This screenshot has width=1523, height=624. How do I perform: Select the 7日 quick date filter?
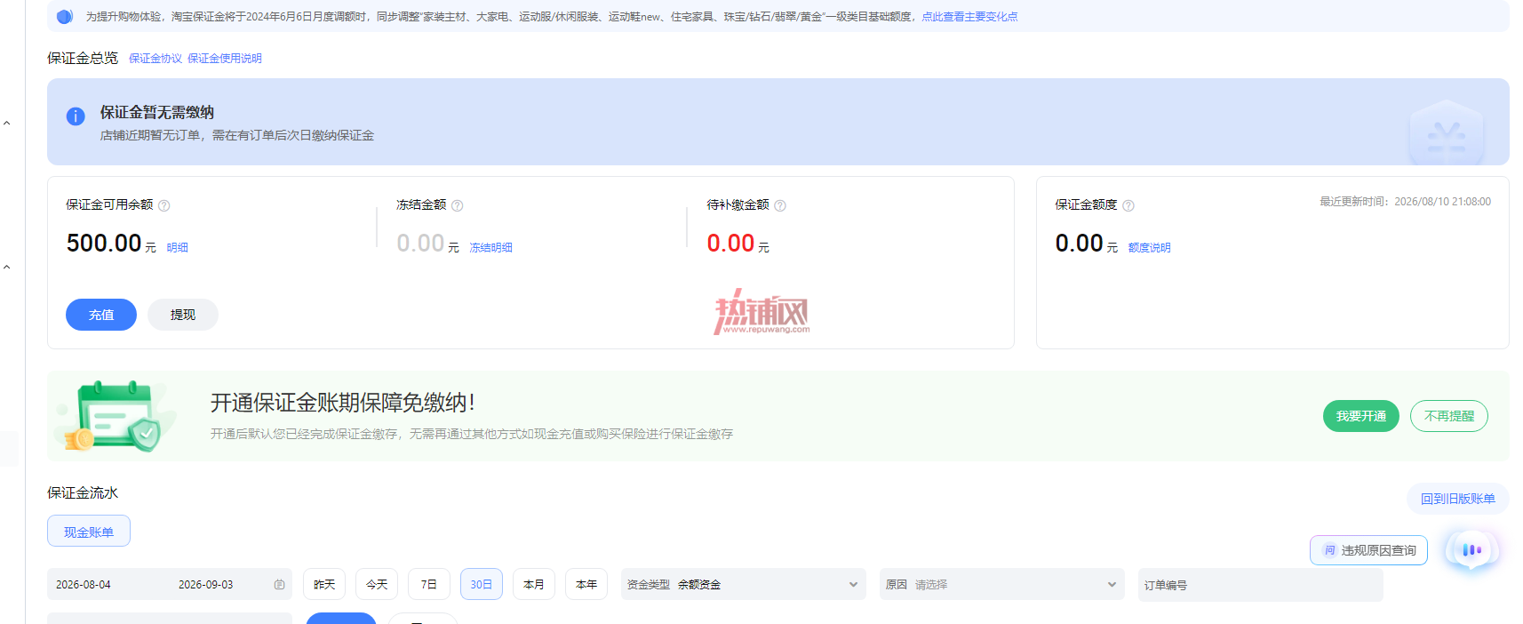pos(428,584)
